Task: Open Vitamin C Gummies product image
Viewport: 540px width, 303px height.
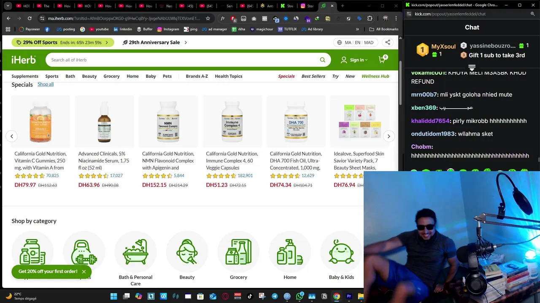Action: (x=40, y=122)
